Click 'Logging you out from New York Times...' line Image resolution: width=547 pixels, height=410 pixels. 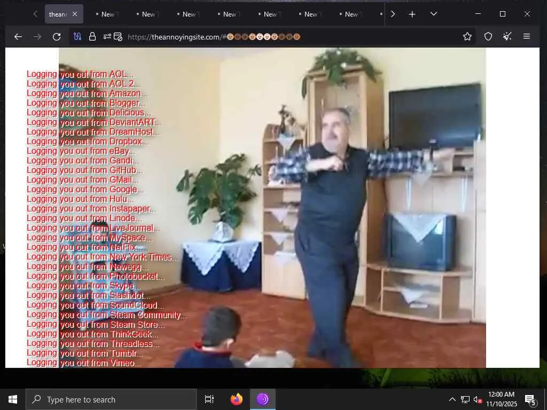coord(103,257)
